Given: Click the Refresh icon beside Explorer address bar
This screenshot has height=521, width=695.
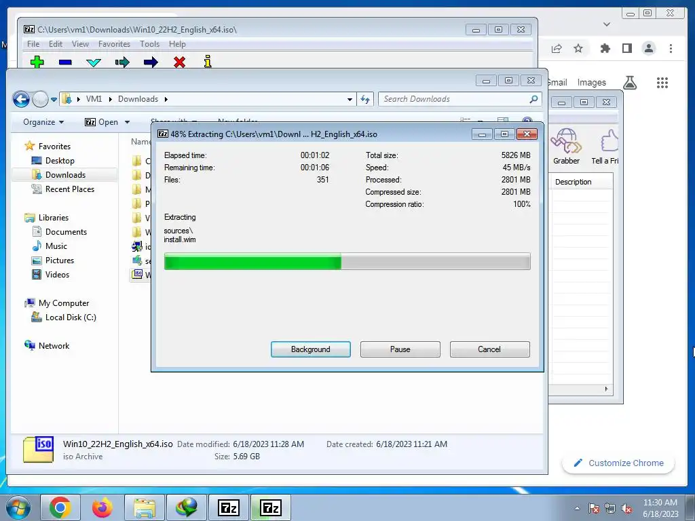Looking at the screenshot, I should [x=365, y=99].
